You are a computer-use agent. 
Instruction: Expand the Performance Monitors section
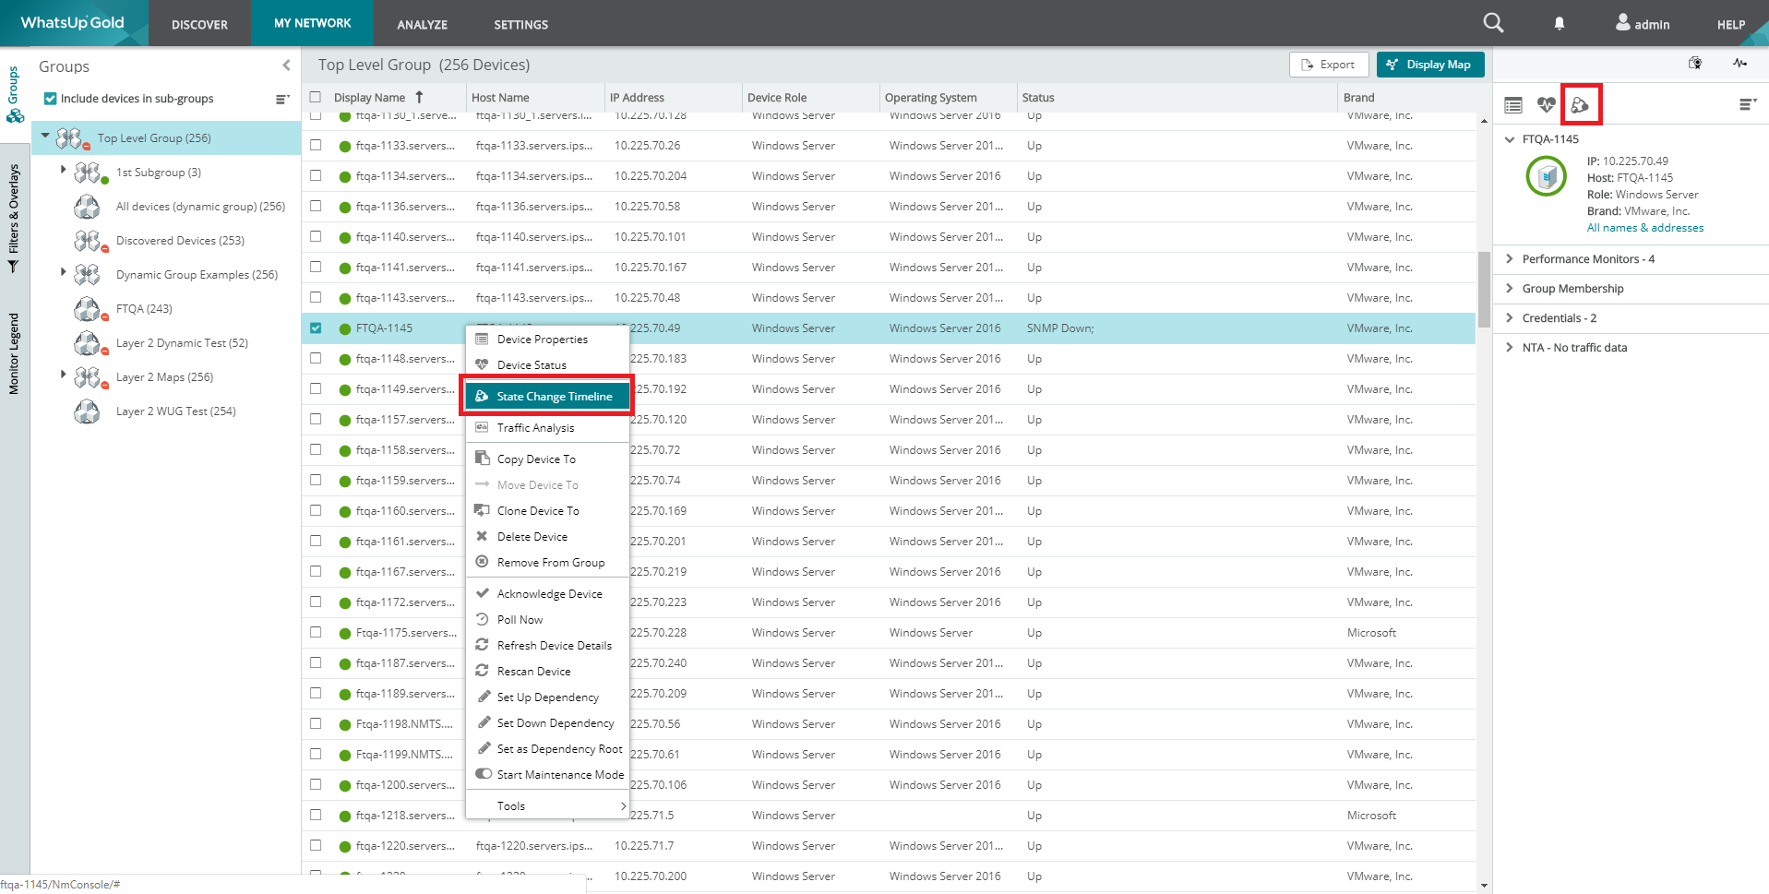click(1510, 259)
